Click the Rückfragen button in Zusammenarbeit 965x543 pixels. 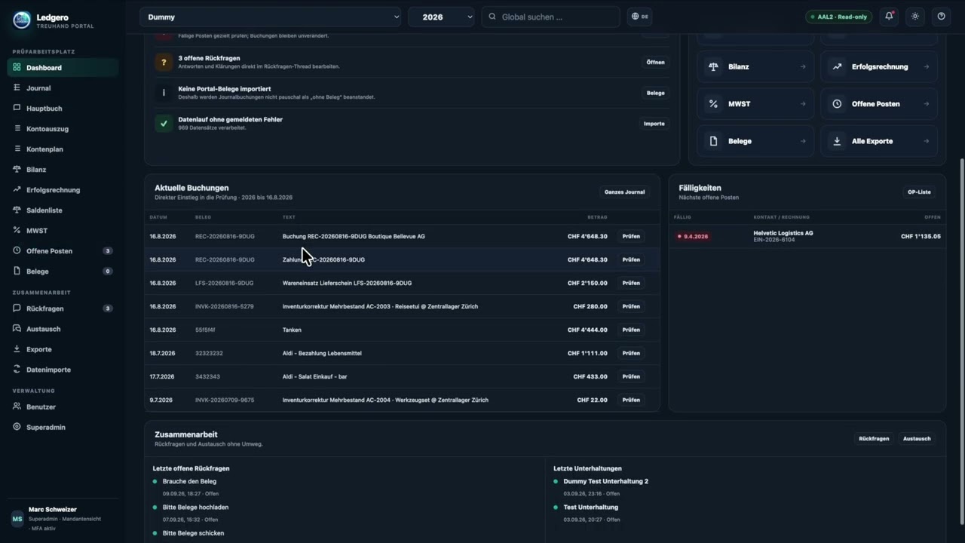(874, 439)
